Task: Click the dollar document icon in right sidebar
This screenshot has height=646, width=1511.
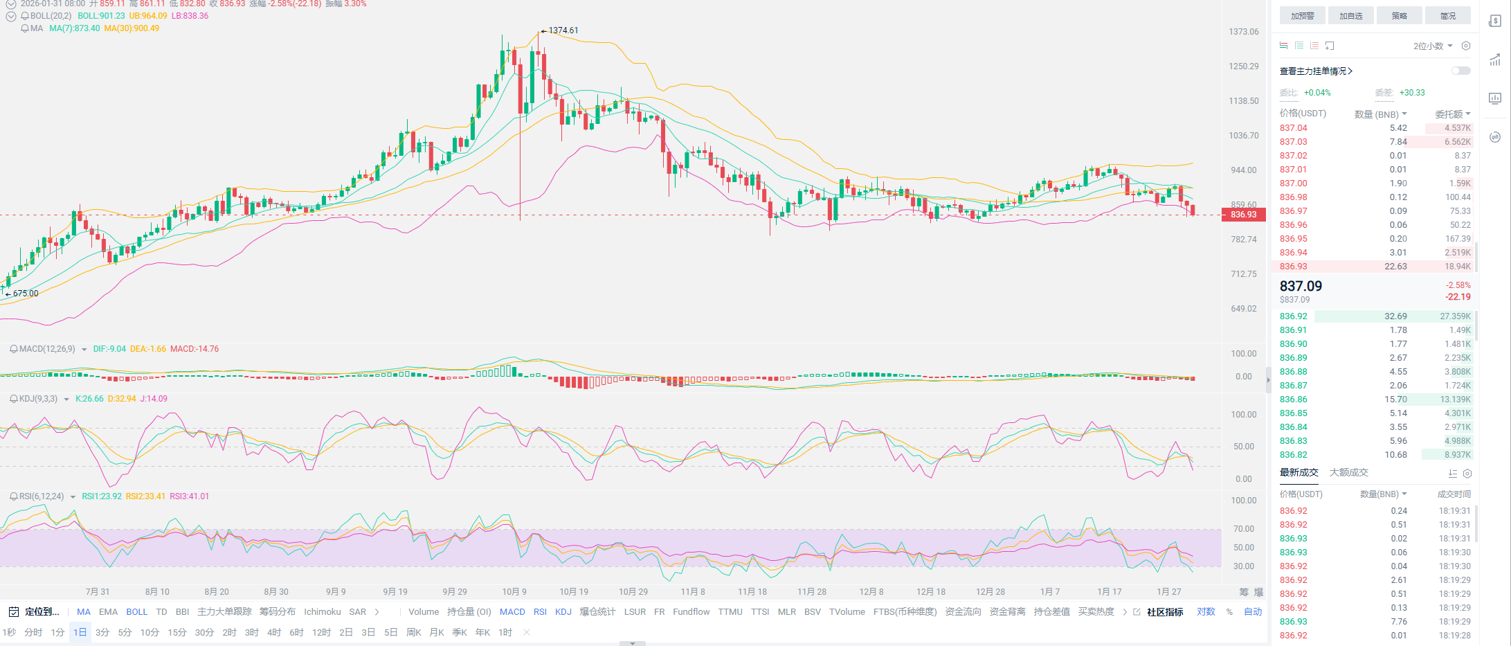Action: (x=1494, y=21)
